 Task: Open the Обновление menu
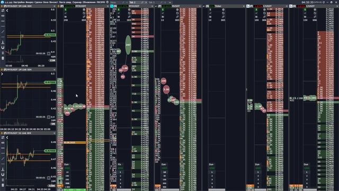[89, 2]
